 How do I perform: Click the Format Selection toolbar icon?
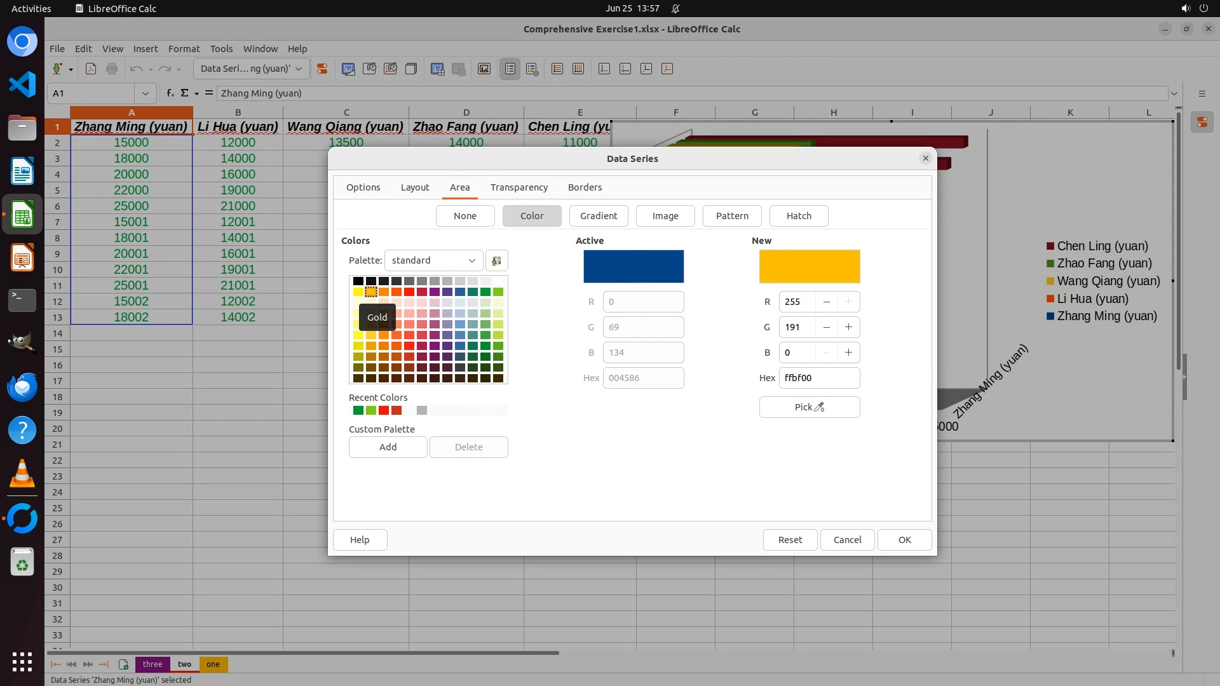(x=322, y=69)
